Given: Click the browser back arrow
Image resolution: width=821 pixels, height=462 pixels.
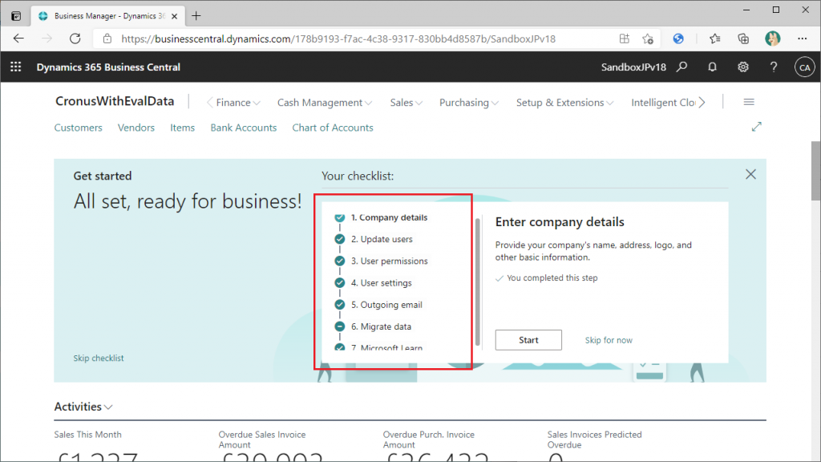Looking at the screenshot, I should [x=19, y=38].
